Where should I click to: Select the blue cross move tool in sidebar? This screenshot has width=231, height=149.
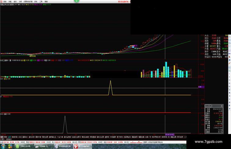point(229,60)
